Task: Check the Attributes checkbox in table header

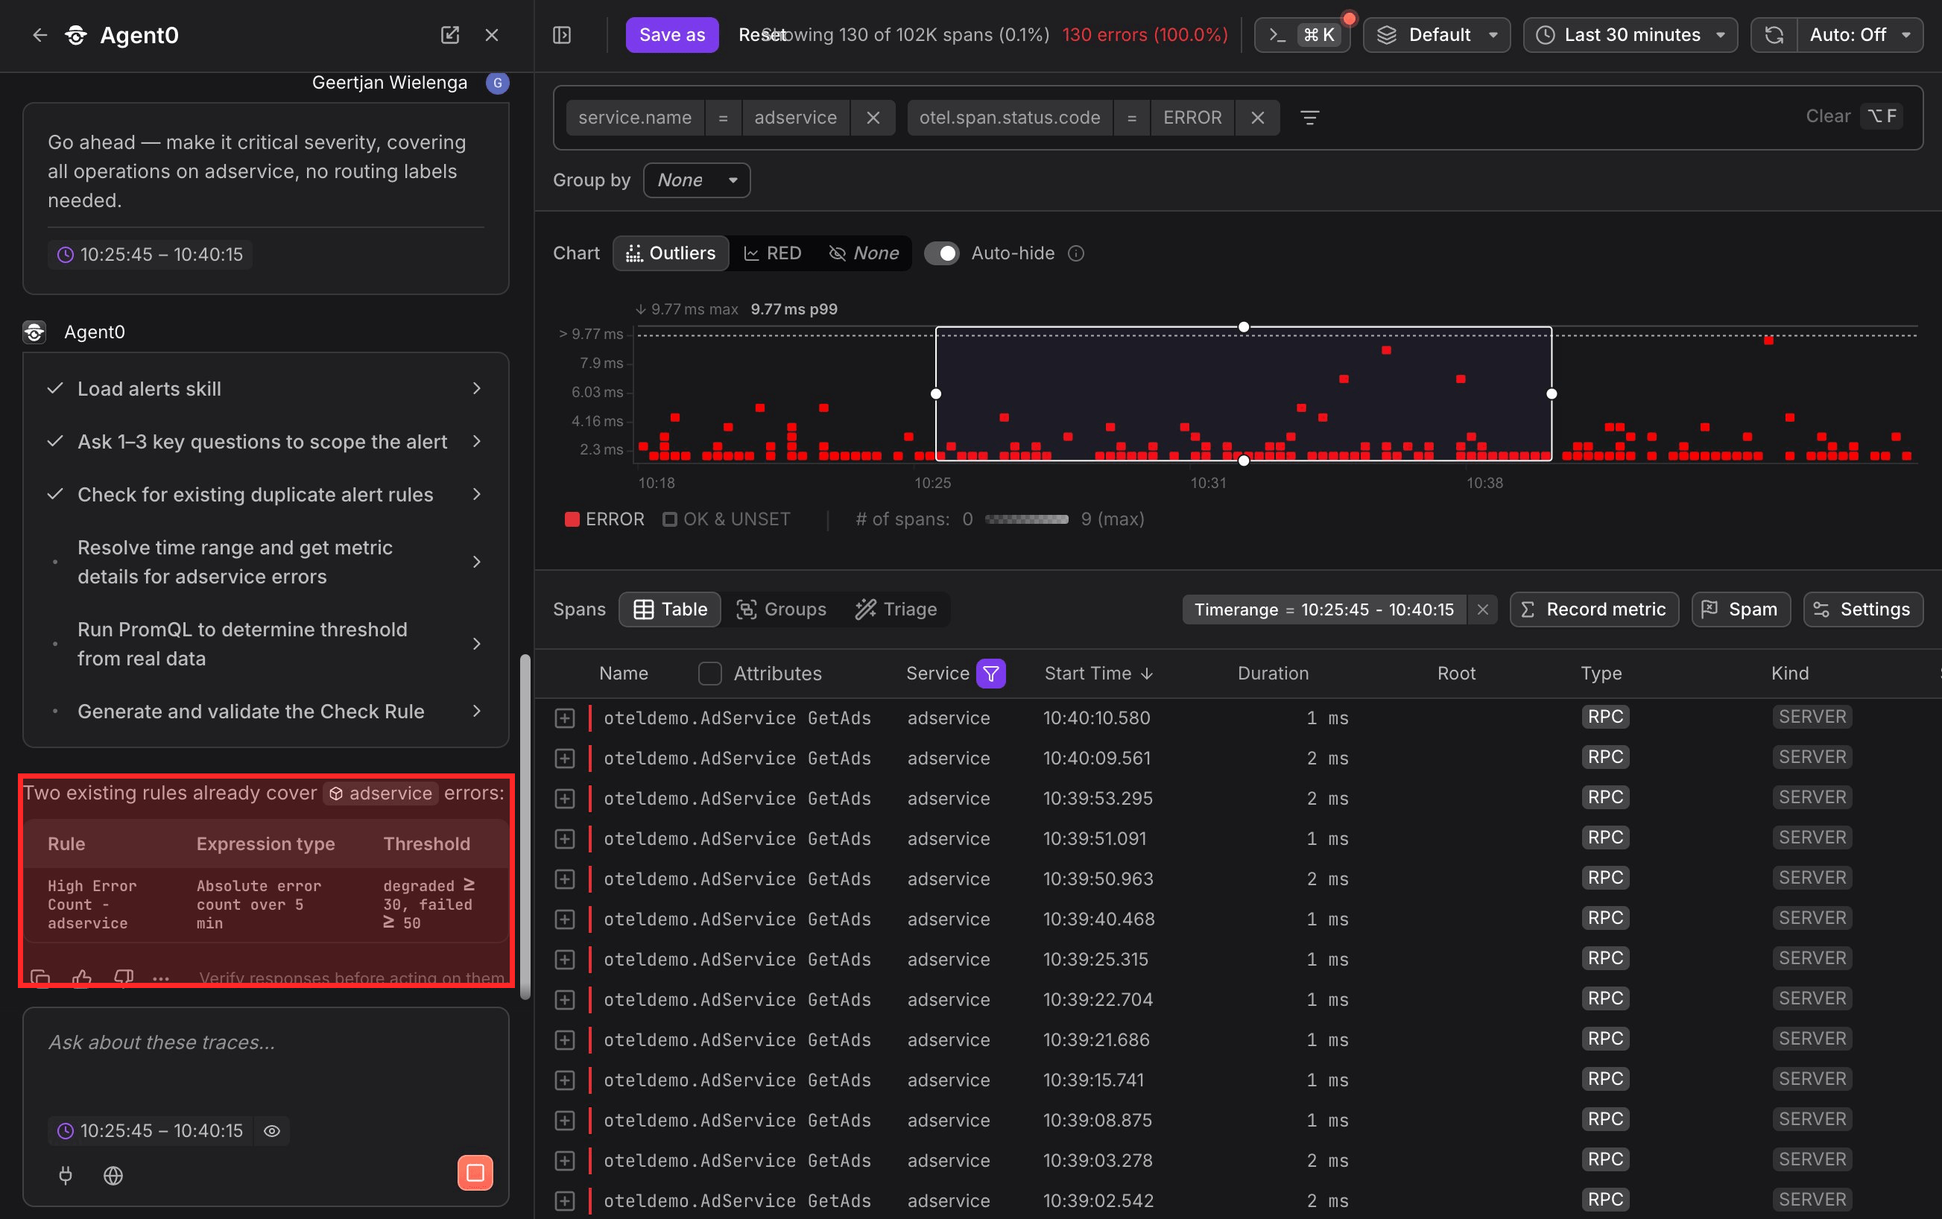Action: 709,673
